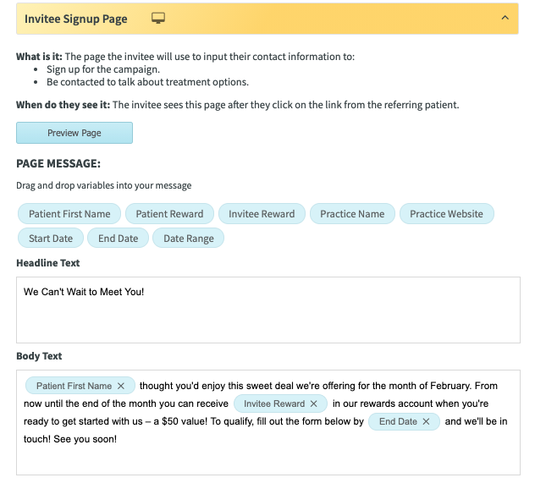Image resolution: width=535 pixels, height=483 pixels.
Task: Click the 'Headline Text' label
Action: (47, 263)
